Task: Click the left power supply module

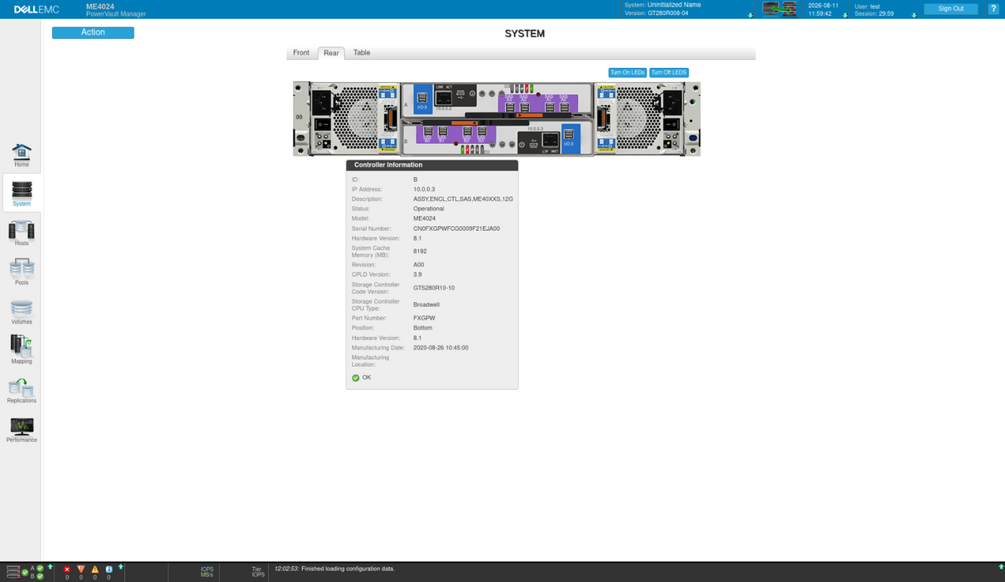Action: (x=355, y=118)
